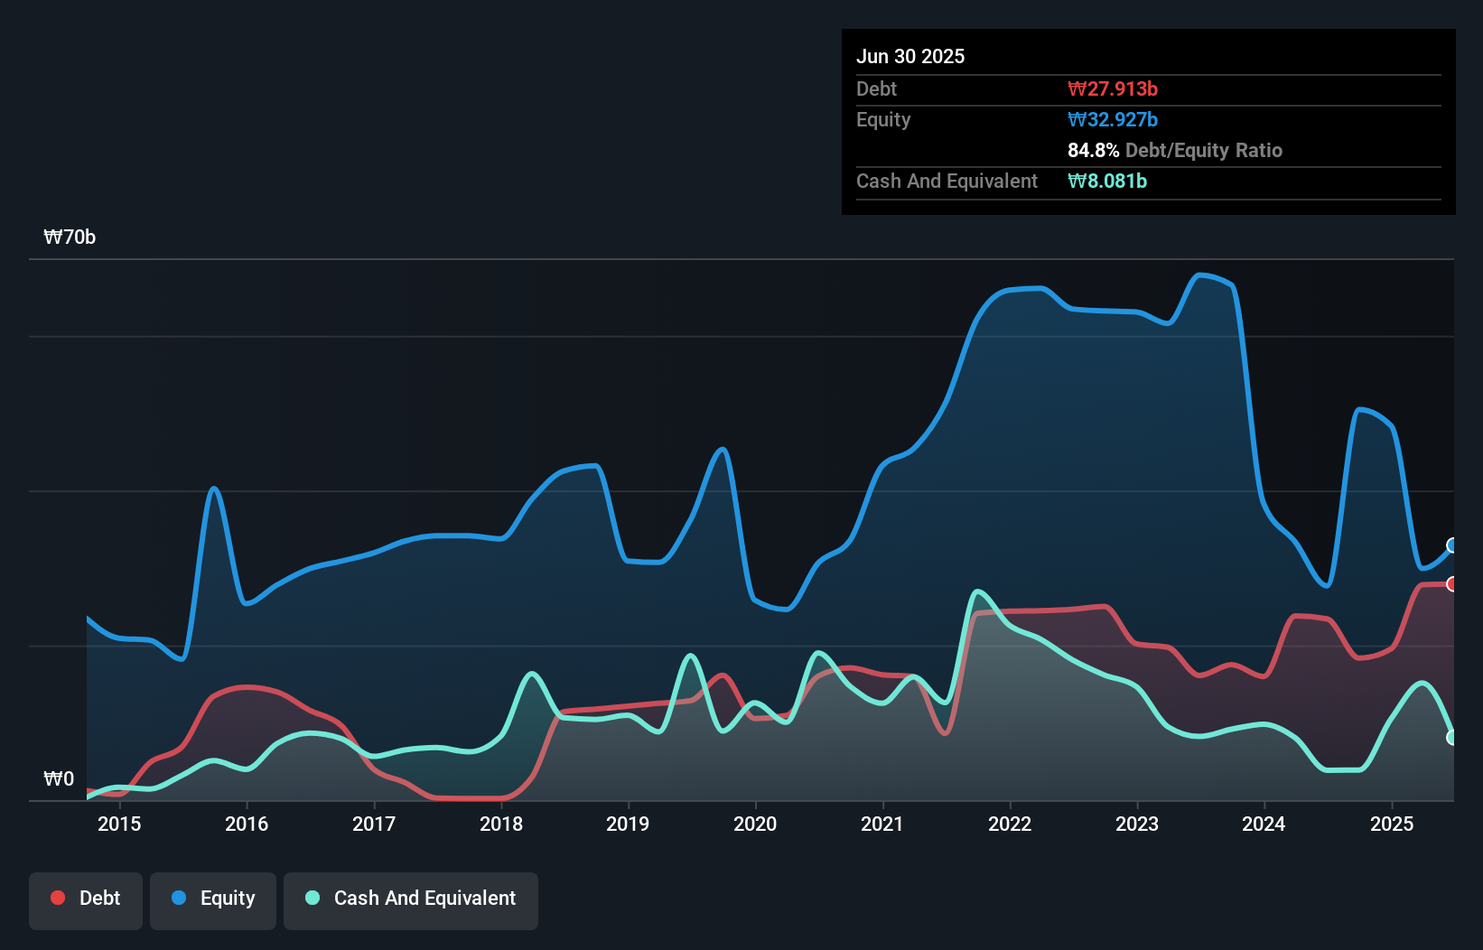Image resolution: width=1483 pixels, height=950 pixels.
Task: Click the Debt value ₩27.913b in tooltip
Action: coord(1113,88)
